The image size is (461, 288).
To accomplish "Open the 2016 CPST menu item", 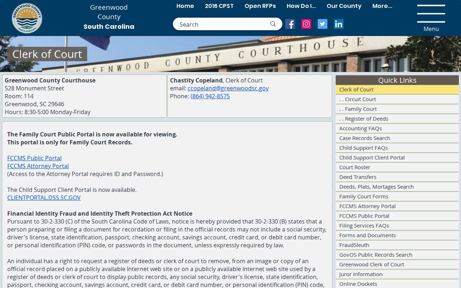I will coord(219,6).
